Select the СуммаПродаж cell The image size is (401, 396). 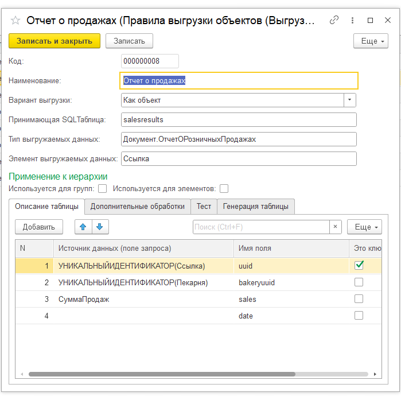pos(144,299)
